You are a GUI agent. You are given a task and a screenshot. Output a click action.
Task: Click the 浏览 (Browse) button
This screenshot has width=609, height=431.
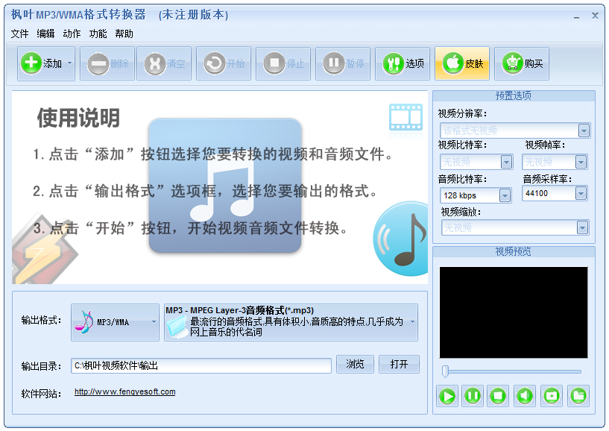click(x=355, y=364)
